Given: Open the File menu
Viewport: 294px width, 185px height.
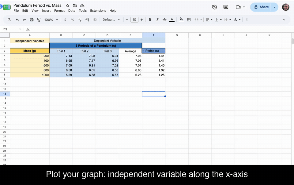Looking at the screenshot, I should click(16, 11).
